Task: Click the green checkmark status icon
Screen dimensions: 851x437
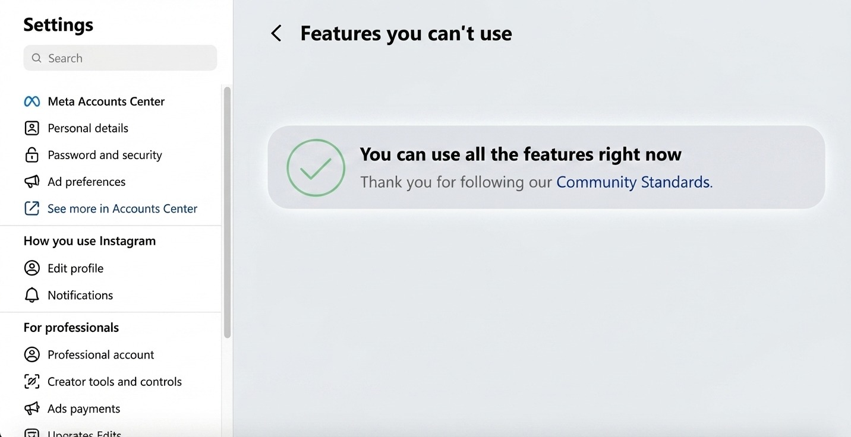Action: click(316, 168)
